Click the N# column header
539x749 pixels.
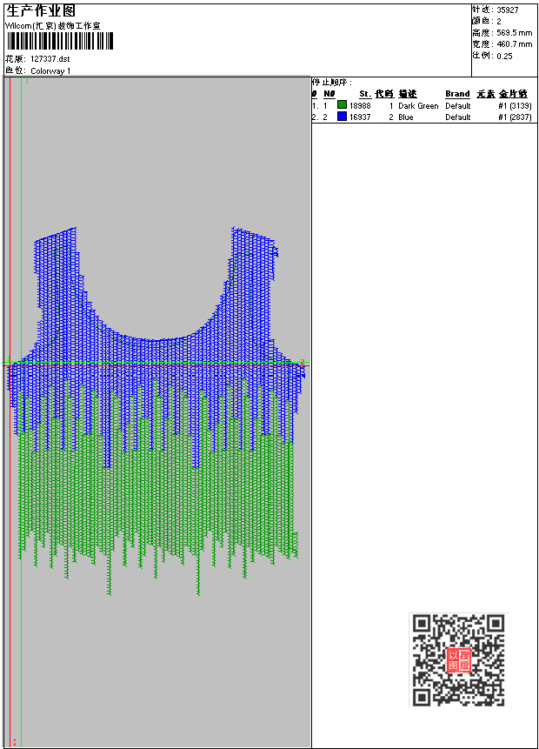[329, 94]
